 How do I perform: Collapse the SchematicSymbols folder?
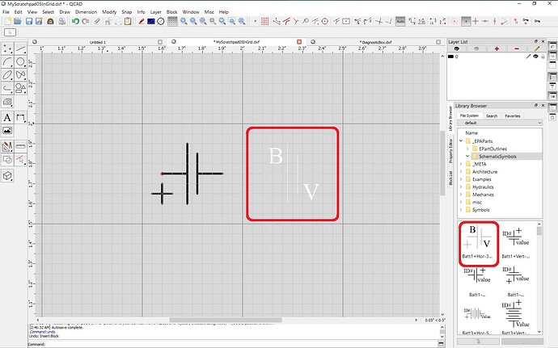(x=467, y=156)
